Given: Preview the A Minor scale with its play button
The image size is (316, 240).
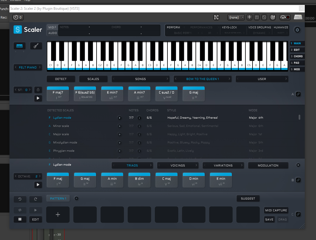Looking at the screenshot, I should [x=120, y=126].
